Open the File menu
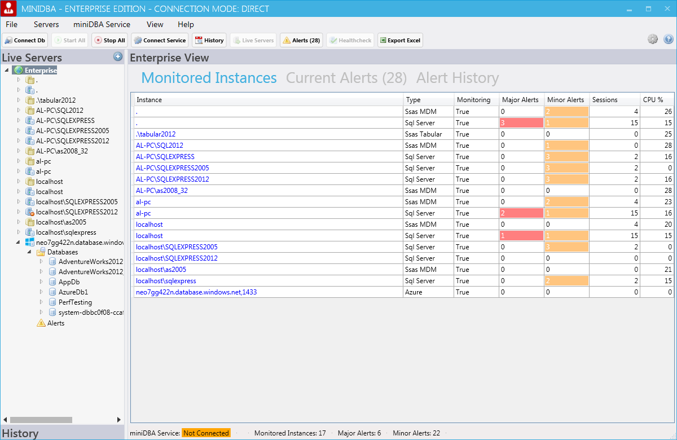 tap(12, 24)
